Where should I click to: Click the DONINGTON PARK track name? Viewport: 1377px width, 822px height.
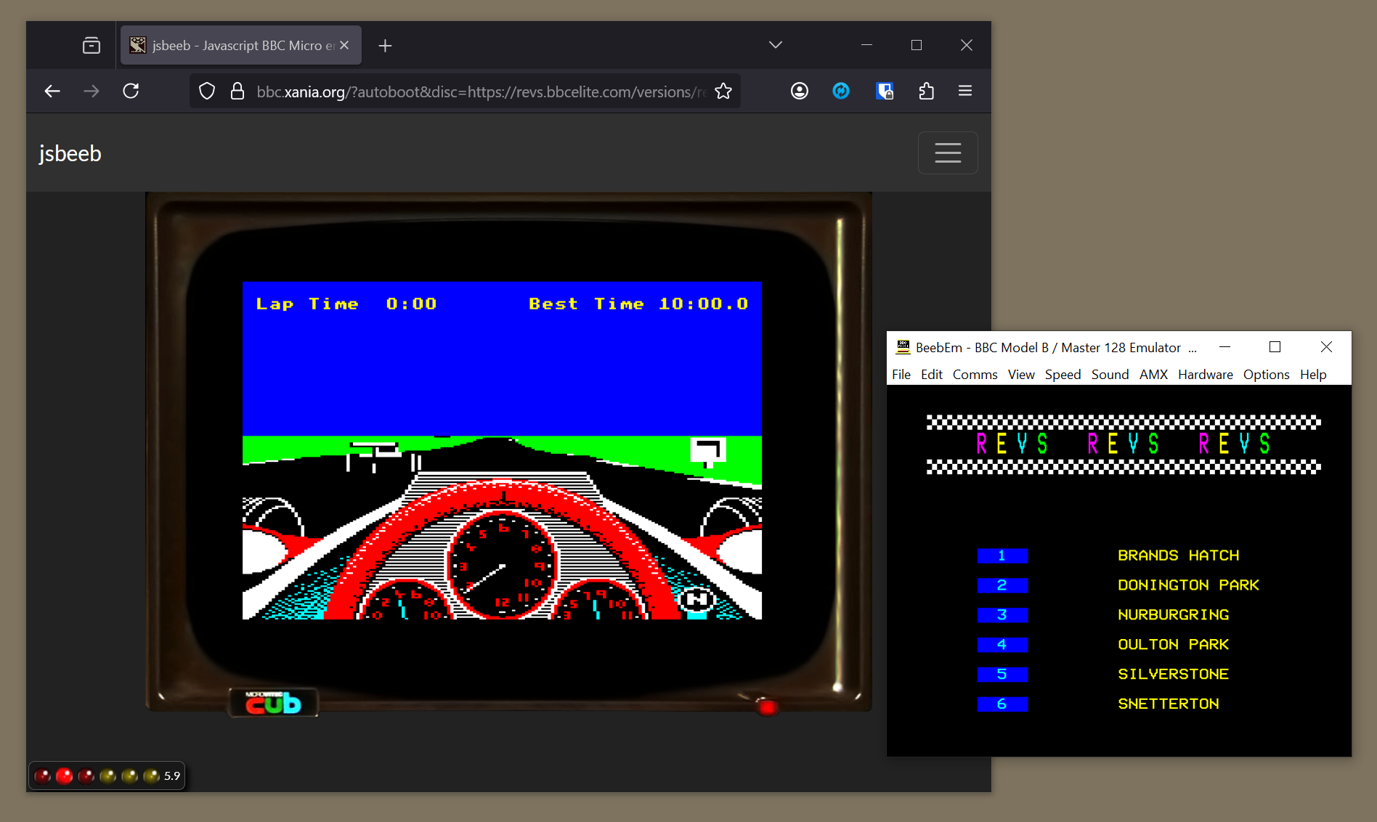click(x=1188, y=585)
